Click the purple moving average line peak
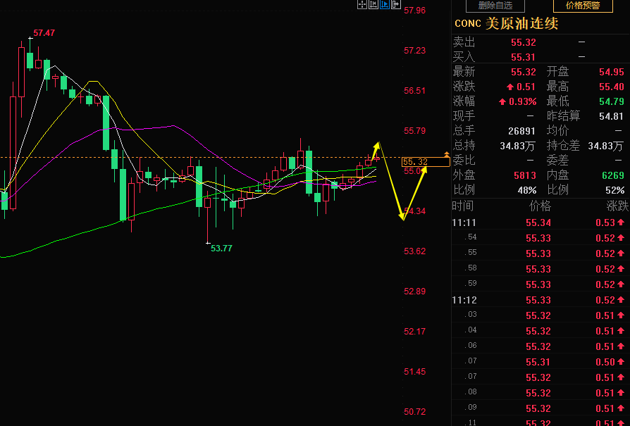 173,125
